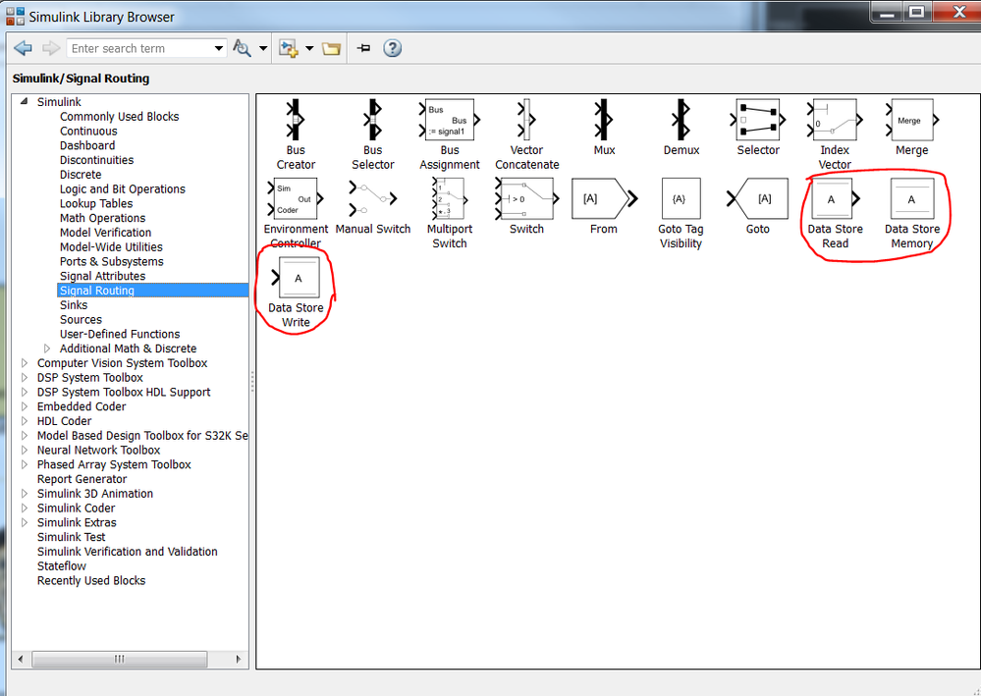Image resolution: width=981 pixels, height=696 pixels.
Task: Open the new model dropdown arrow
Action: [309, 48]
